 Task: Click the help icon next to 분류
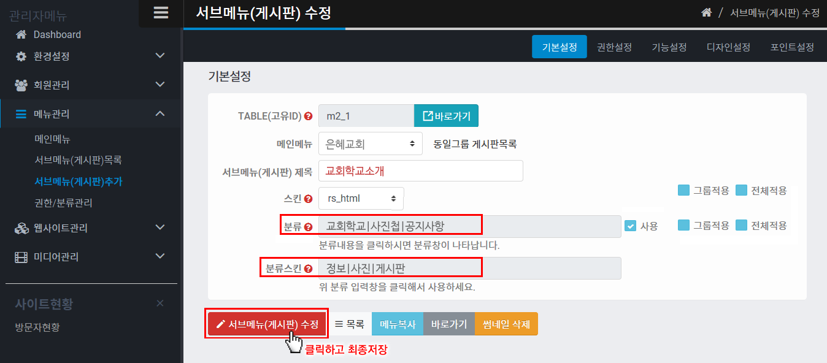[x=309, y=226]
